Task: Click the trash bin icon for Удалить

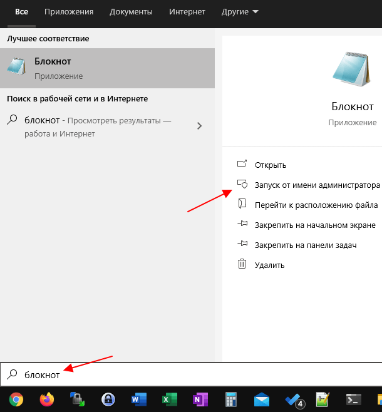Action: [x=242, y=264]
